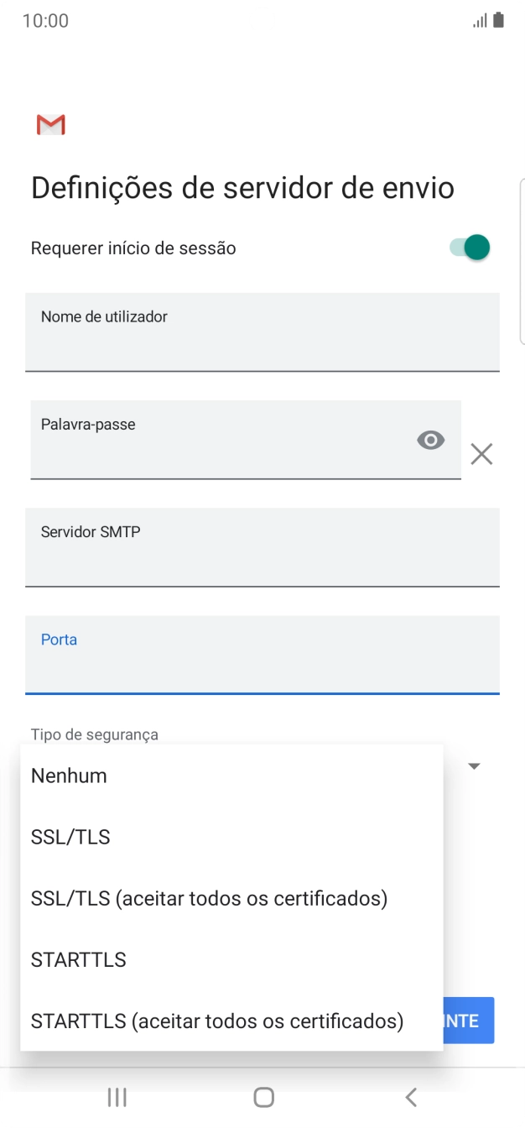The height and width of the screenshot is (1128, 525).
Task: Click the Gmail envelope icon
Action: (49, 124)
